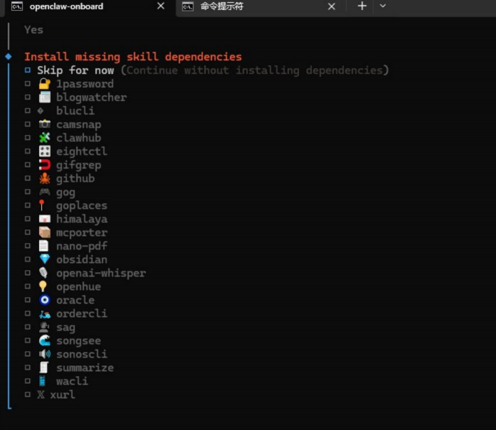Click the gifgrep magnet icon
The image size is (496, 430).
[x=44, y=165]
